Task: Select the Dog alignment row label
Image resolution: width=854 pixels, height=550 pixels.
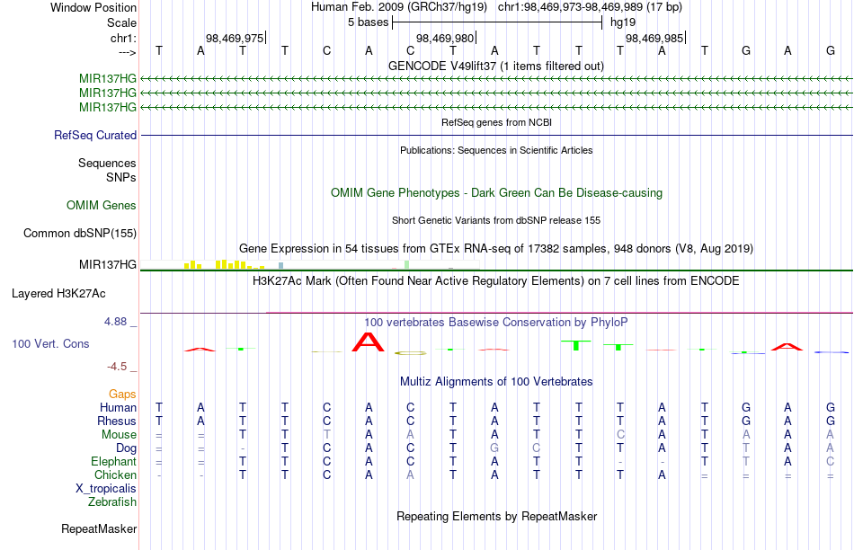Action: (x=126, y=448)
